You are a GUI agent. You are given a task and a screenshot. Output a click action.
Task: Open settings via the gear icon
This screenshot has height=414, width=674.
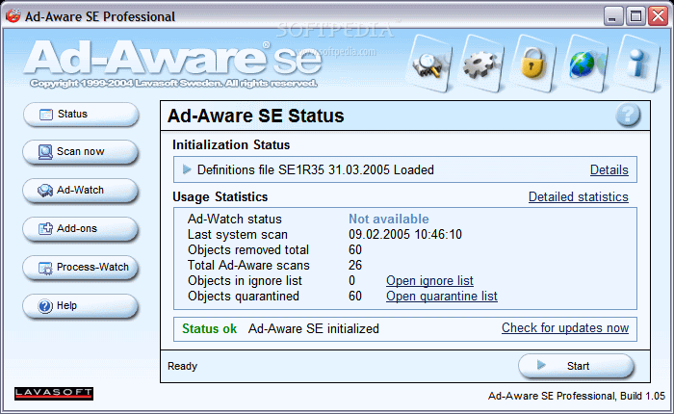coord(480,65)
